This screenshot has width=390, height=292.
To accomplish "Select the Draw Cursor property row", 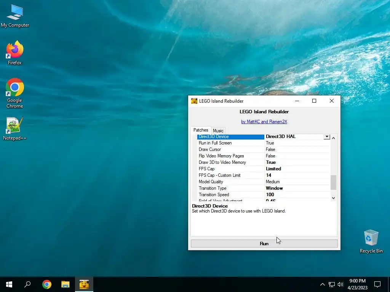I will point(264,149).
